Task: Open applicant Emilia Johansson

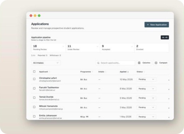Action: [x=48, y=116]
